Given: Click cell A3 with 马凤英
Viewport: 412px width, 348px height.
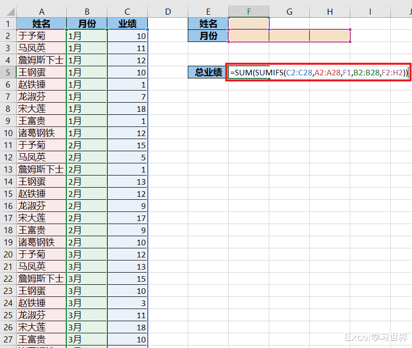Looking at the screenshot, I should pos(42,48).
